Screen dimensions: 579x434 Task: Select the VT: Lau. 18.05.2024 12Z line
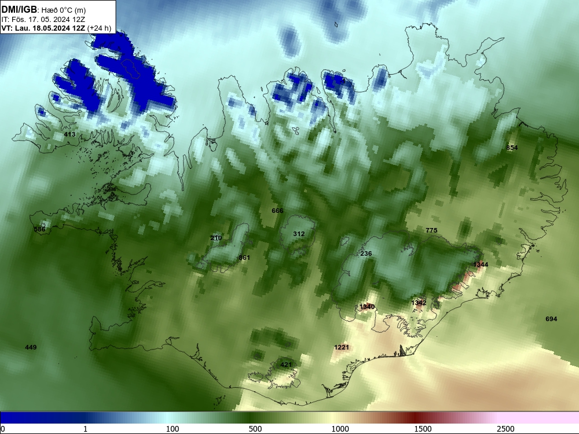[56, 28]
